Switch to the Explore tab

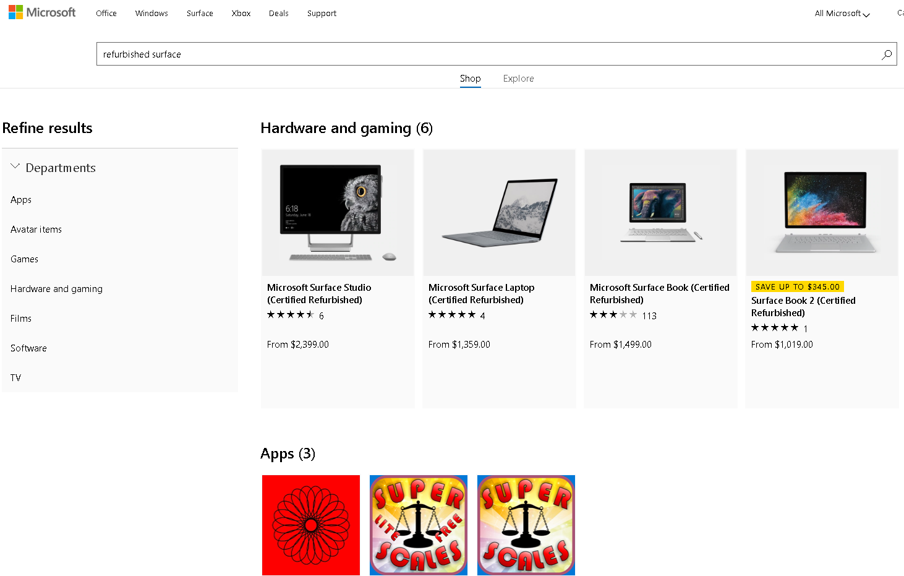(x=518, y=79)
